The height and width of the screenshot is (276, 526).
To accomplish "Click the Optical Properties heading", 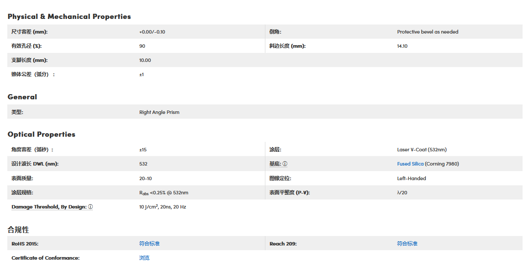I will [x=41, y=135].
